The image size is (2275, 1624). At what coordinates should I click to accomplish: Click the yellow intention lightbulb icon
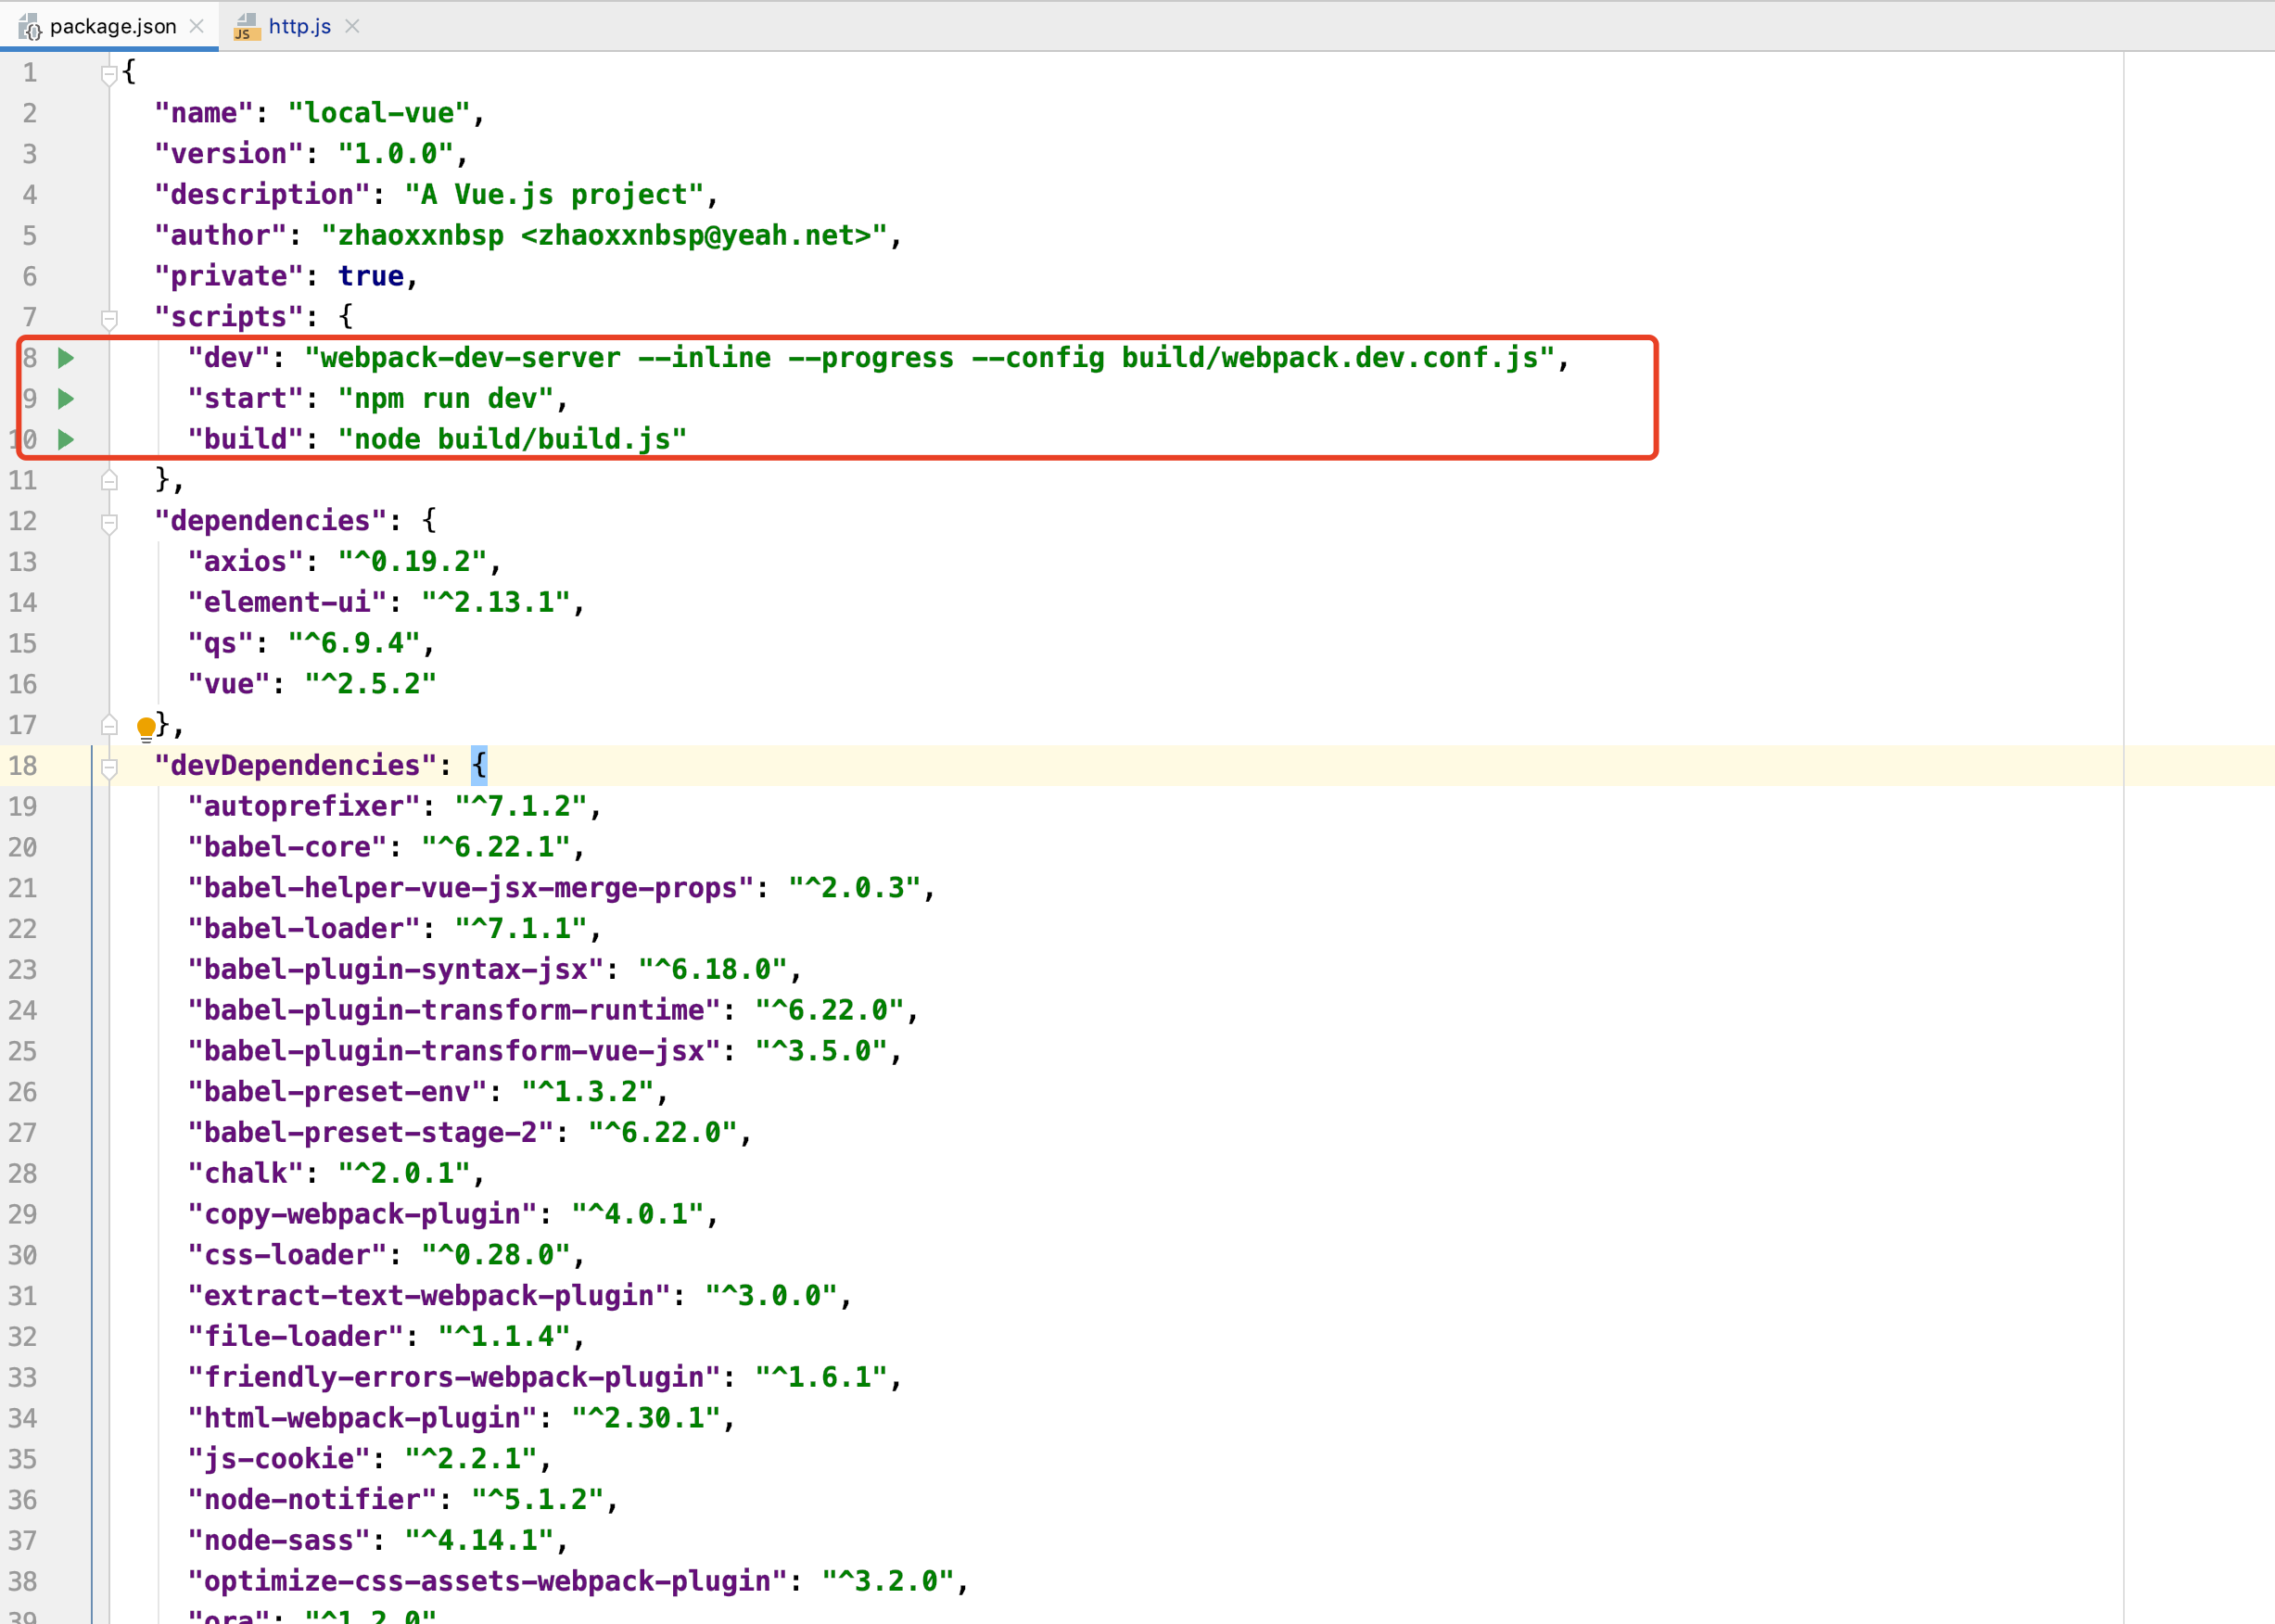click(x=146, y=727)
